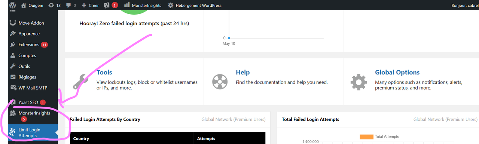
Task: Open the Global Options heading link
Action: (397, 72)
